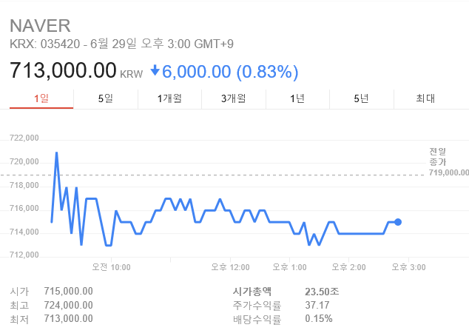Click the 713,000.00 current price text
This screenshot has width=469, height=336.
(63, 70)
